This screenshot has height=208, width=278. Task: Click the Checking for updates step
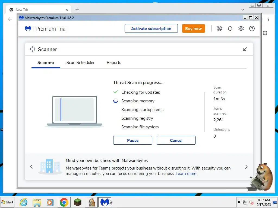pyautogui.click(x=140, y=92)
